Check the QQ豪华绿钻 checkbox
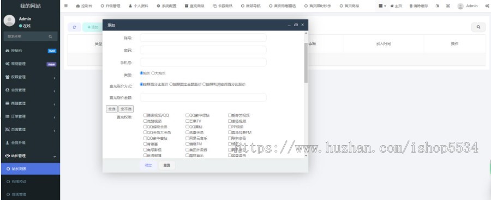 187,115
